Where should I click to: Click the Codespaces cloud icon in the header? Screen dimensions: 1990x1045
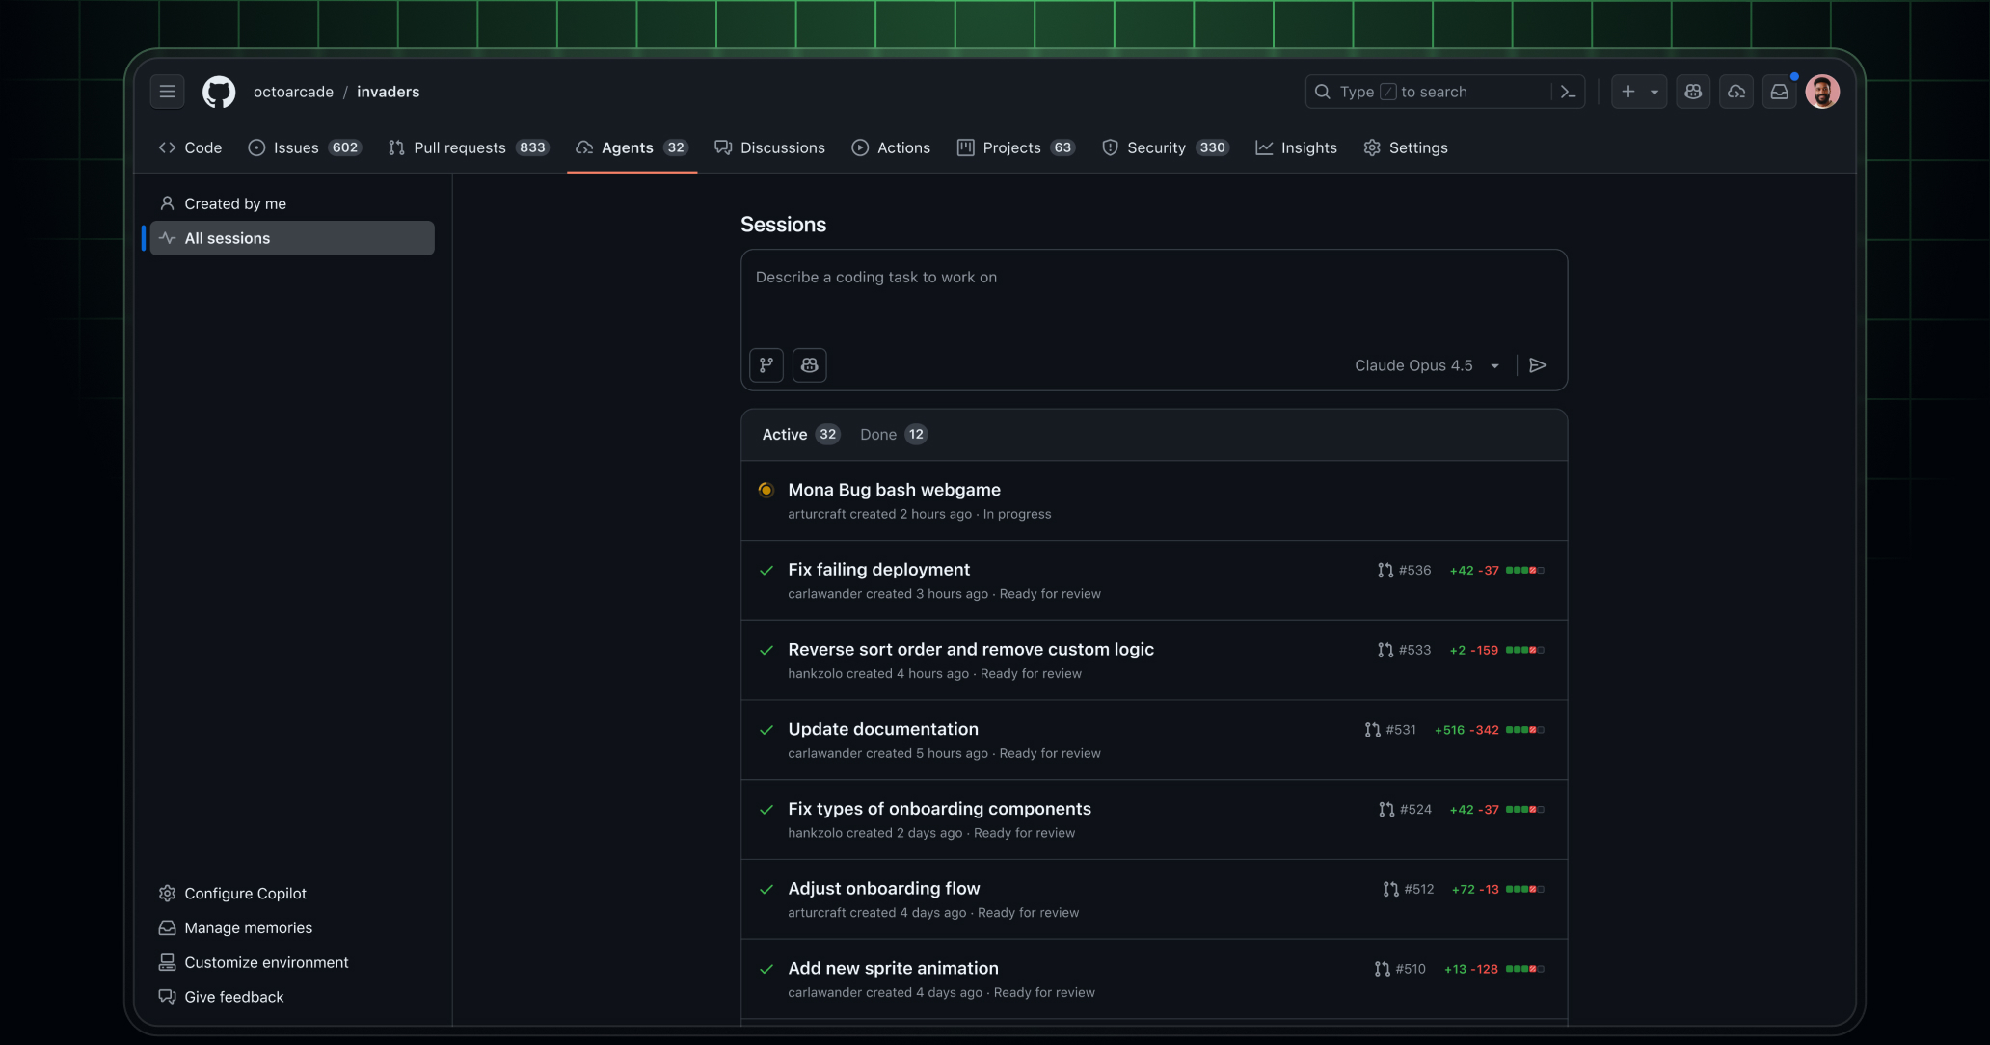coord(1736,92)
